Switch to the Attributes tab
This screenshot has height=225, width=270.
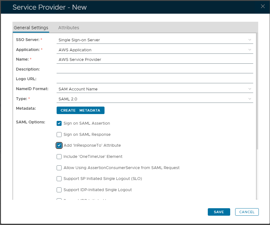click(68, 28)
